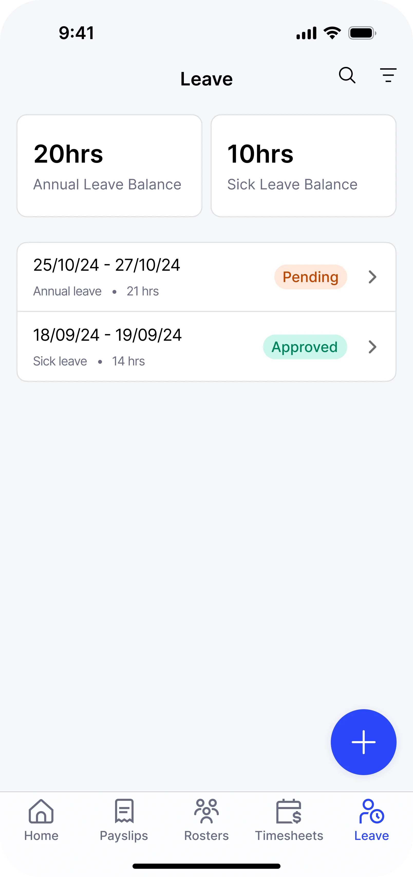
Task: Open the Timesheets calendar icon
Action: (289, 811)
